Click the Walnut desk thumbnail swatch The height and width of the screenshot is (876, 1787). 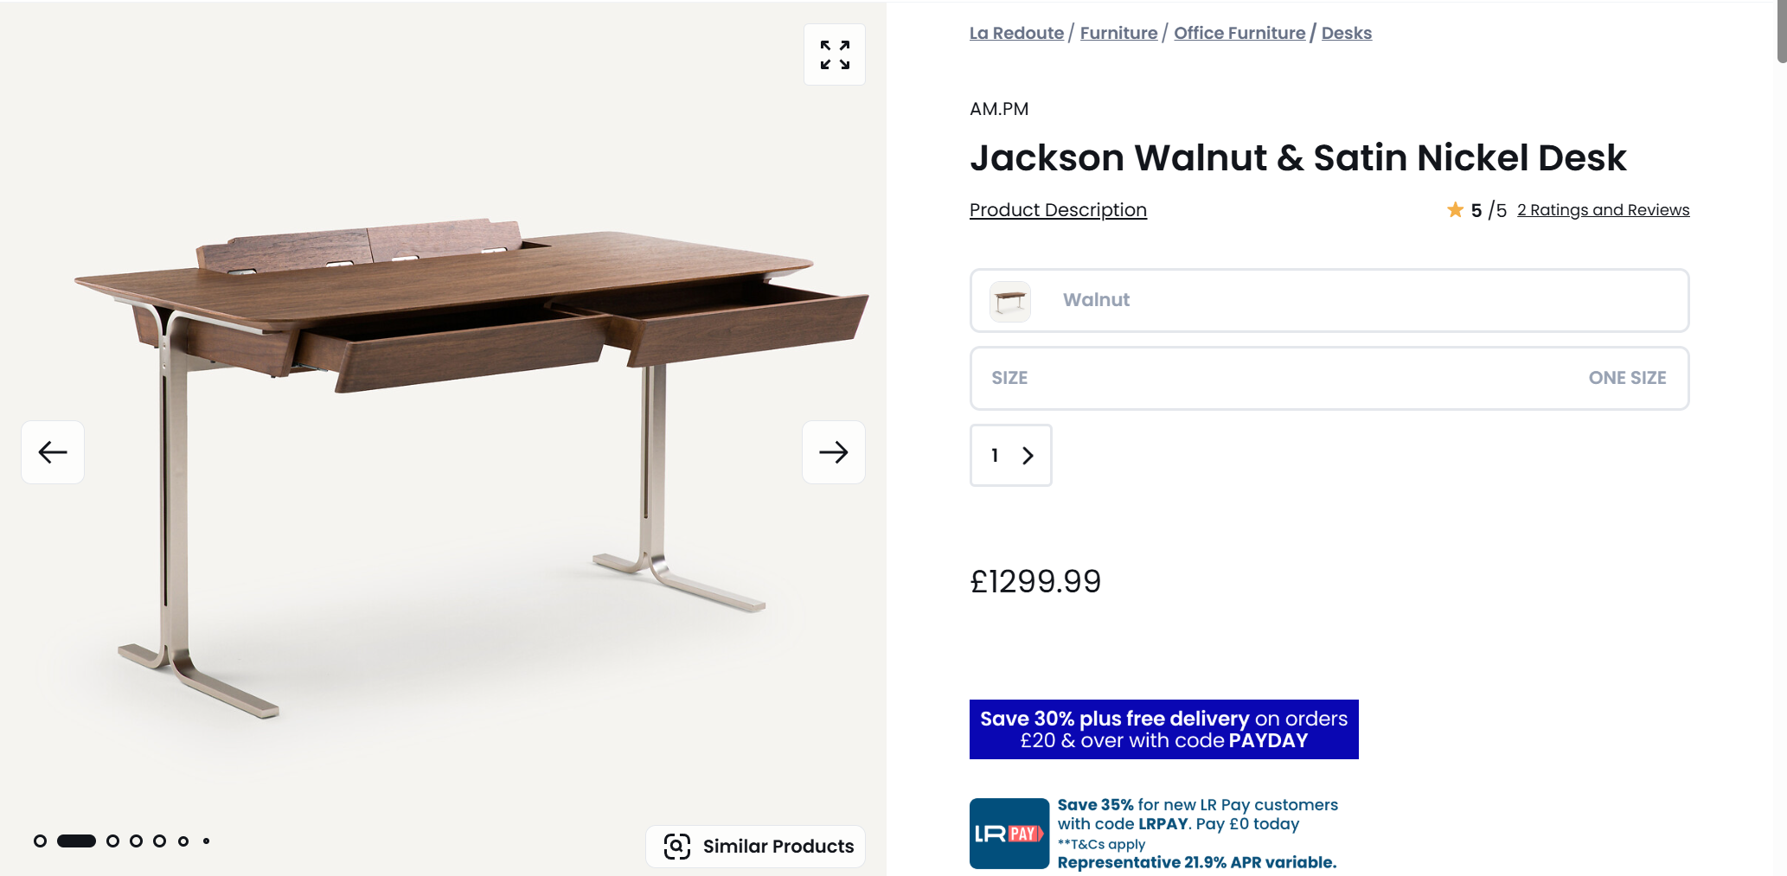pyautogui.click(x=1010, y=301)
